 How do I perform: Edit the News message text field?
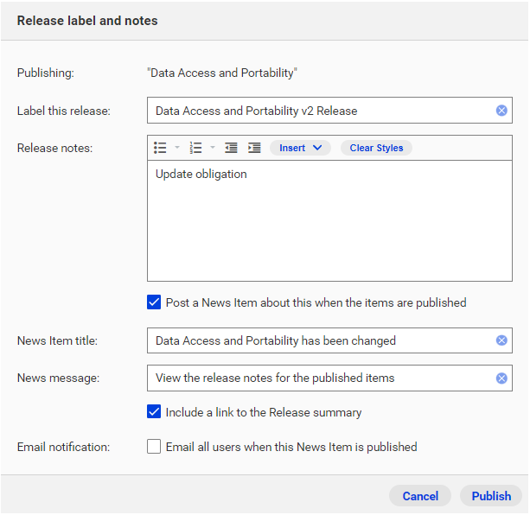pyautogui.click(x=321, y=378)
